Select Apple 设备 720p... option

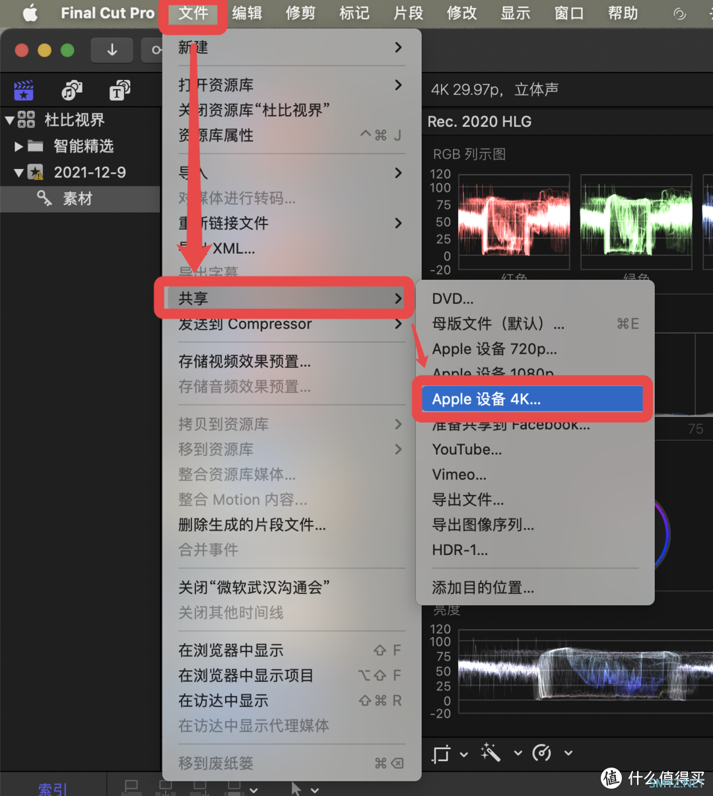click(x=535, y=349)
